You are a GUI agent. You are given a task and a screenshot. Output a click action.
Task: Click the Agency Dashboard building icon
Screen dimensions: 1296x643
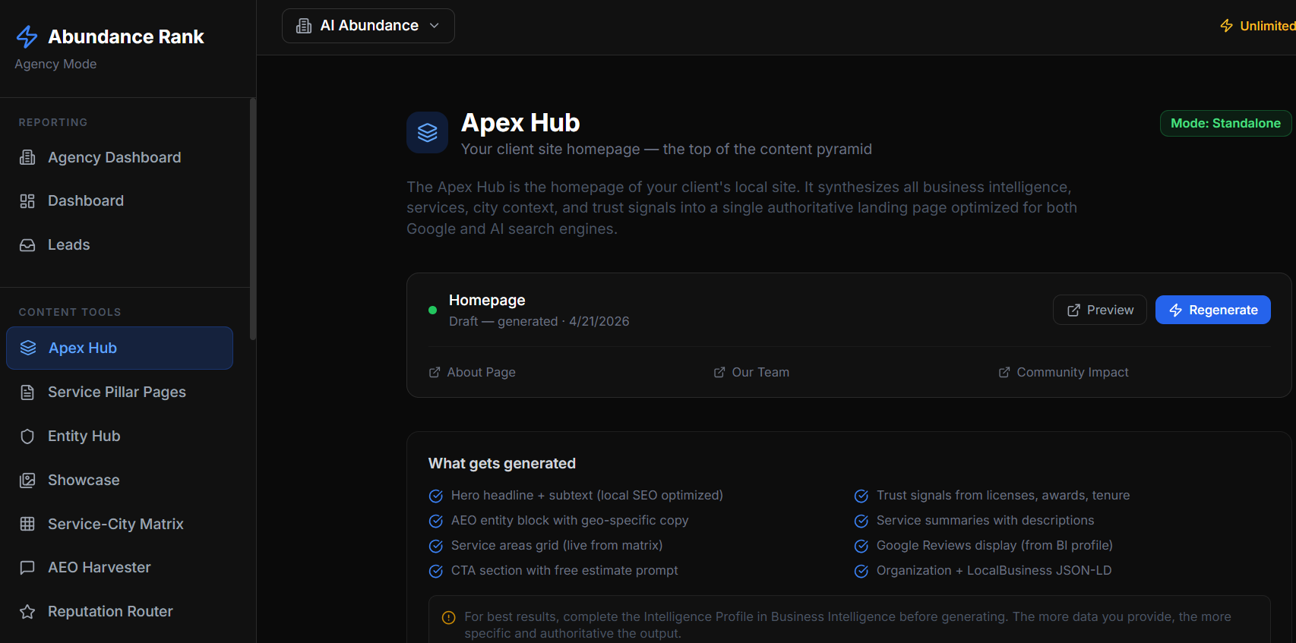pos(27,157)
